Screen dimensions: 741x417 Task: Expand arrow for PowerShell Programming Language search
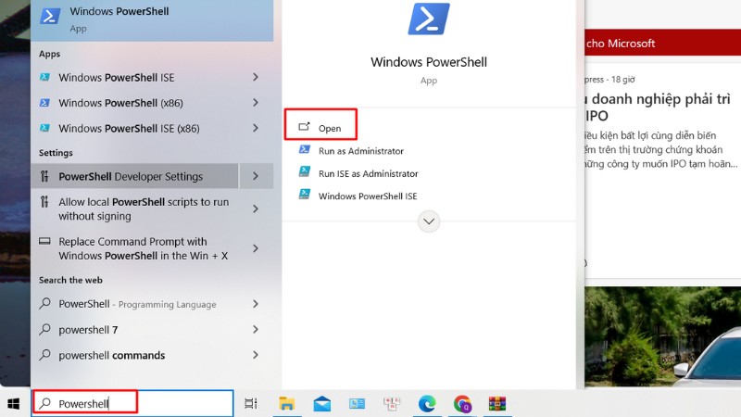[x=256, y=304]
